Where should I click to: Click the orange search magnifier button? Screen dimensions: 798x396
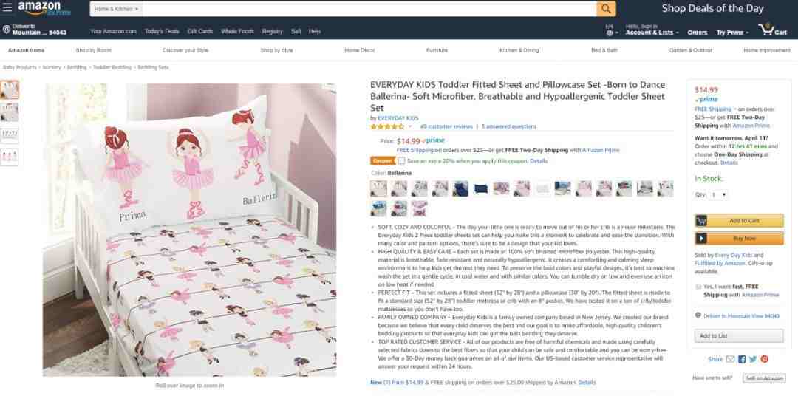tap(606, 9)
